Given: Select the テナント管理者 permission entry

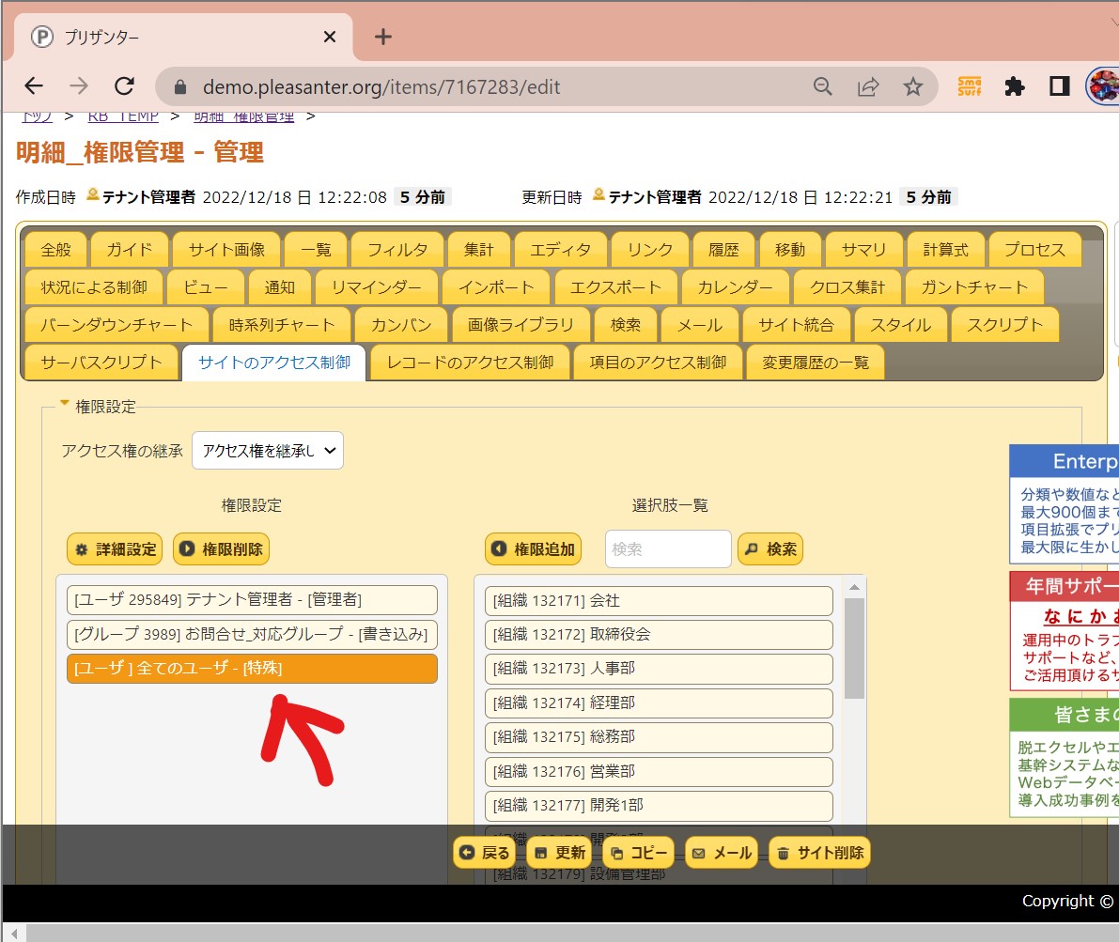Looking at the screenshot, I should pyautogui.click(x=252, y=600).
